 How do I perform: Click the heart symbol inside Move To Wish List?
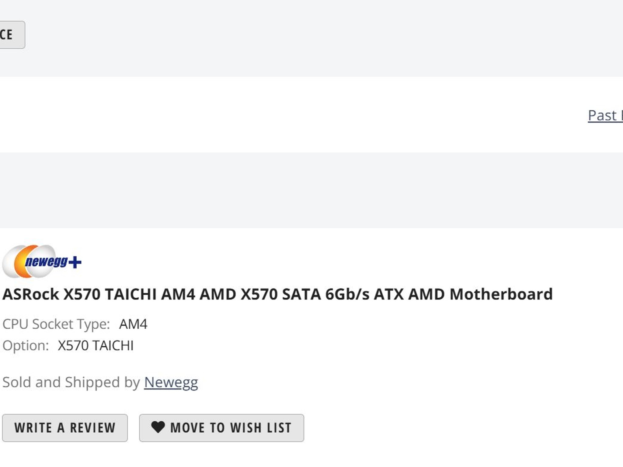[159, 428]
